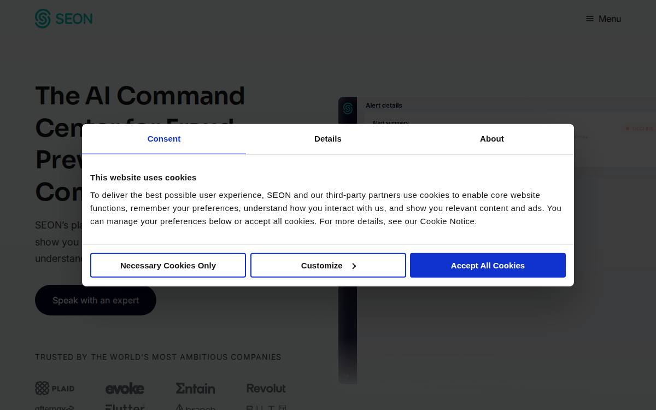Open Customize cookie preferences
Viewport: 656px width, 410px height.
[x=328, y=265]
